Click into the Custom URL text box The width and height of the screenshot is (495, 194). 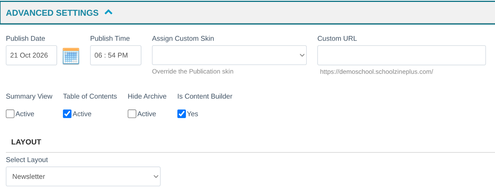402,55
